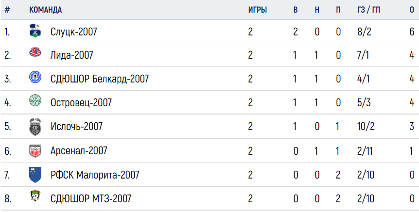Click the О points column header
The image size is (419, 212).
click(412, 10)
